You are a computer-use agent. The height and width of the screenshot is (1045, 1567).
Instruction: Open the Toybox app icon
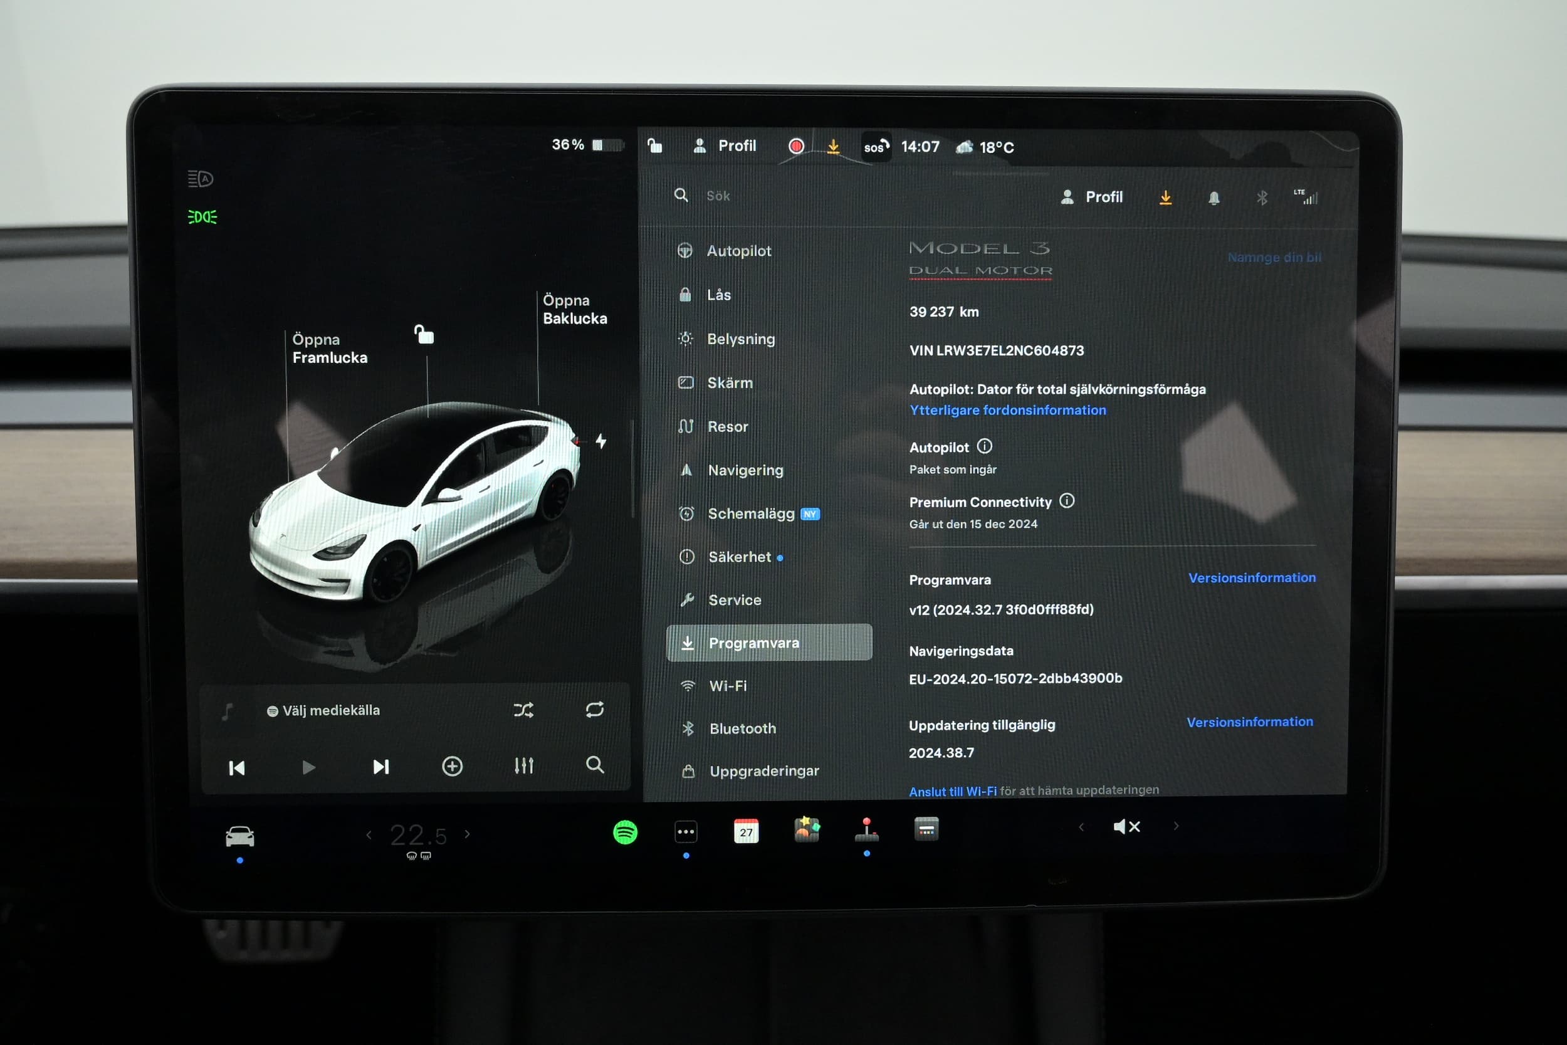[x=807, y=830]
